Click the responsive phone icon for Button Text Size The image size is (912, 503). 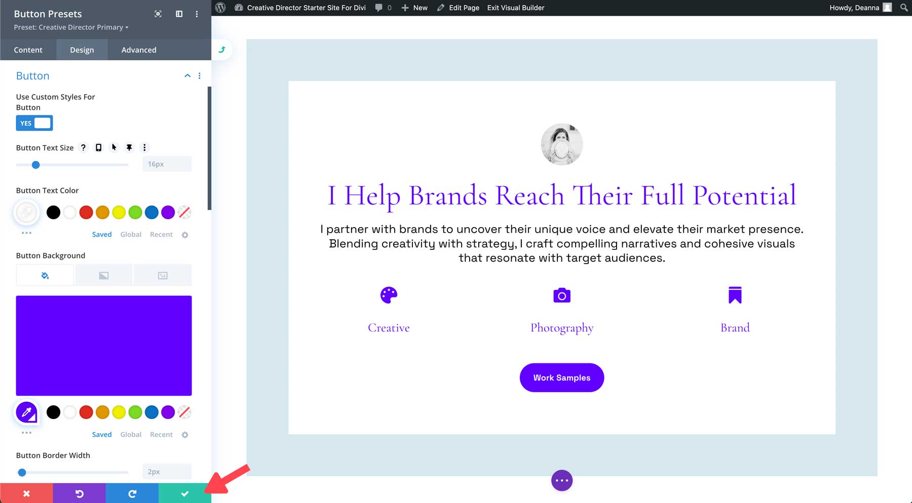pos(98,147)
